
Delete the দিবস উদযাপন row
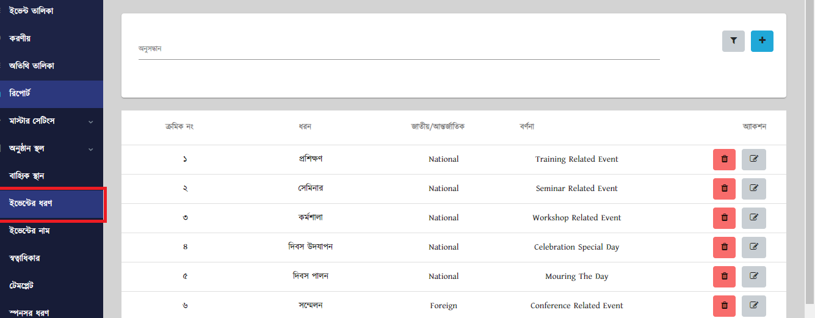(724, 247)
